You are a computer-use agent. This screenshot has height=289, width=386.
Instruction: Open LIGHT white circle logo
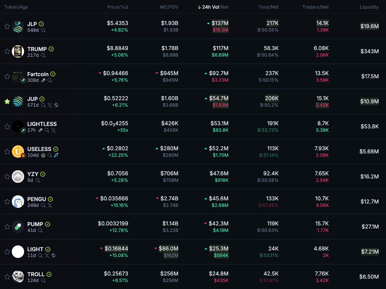[18, 252]
